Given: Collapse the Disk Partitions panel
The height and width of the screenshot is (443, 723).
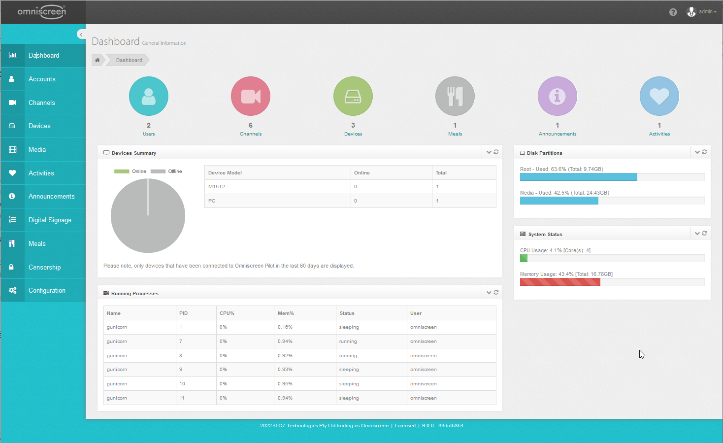Looking at the screenshot, I should (x=697, y=152).
